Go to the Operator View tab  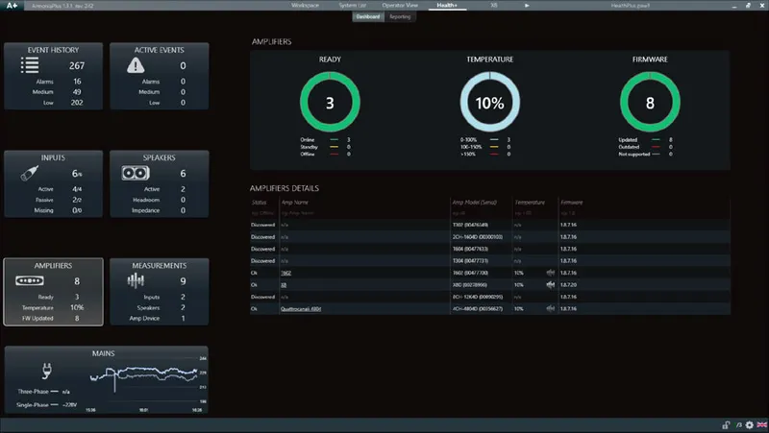400,6
